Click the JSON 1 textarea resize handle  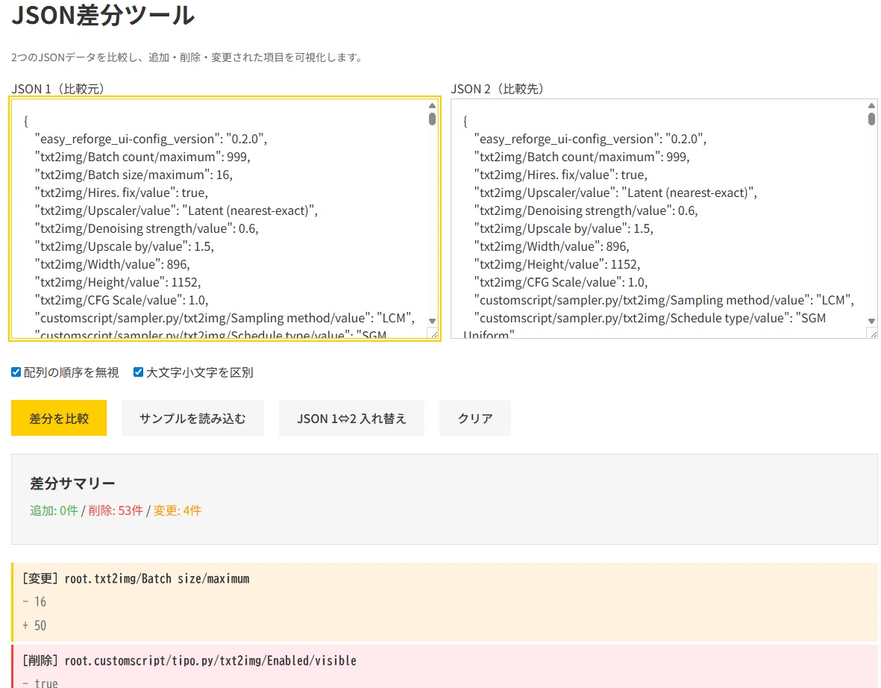point(433,334)
